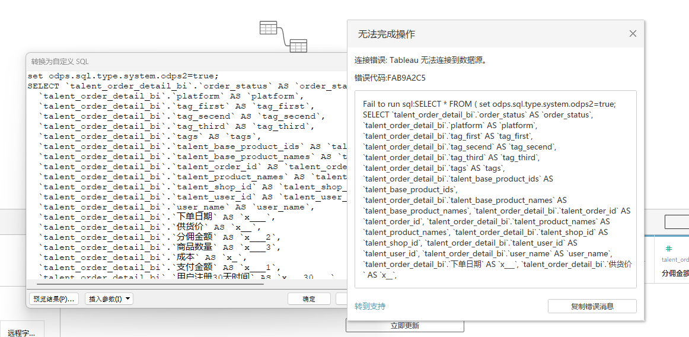Click the talent_base_product_names line in SQL editor

(x=193, y=157)
